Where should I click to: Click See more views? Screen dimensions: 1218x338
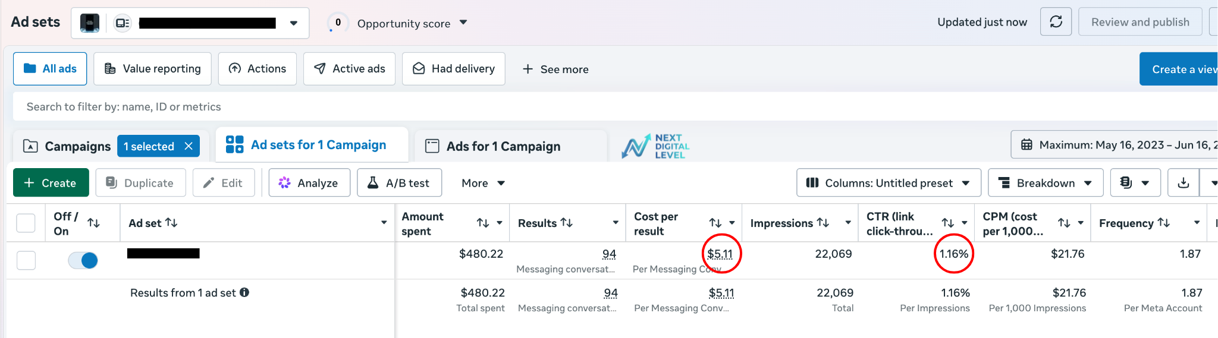pos(555,70)
